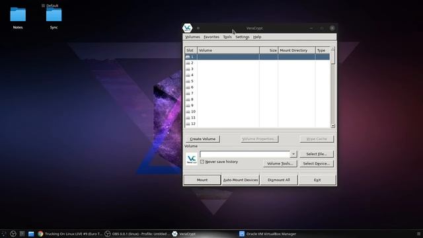Select drive slot 12 icon
This screenshot has height=238, width=423.
188,124
